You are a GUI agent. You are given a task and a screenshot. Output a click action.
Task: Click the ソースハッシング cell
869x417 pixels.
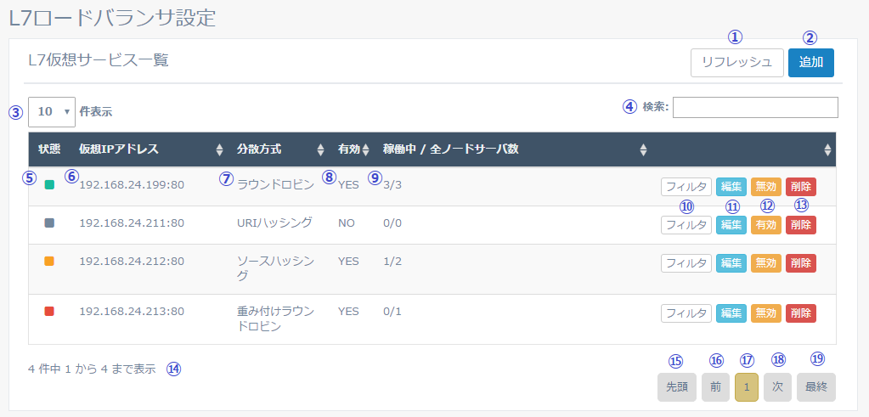[275, 268]
